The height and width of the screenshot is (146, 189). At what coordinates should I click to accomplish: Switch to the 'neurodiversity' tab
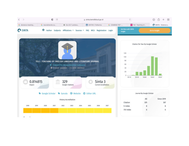(49, 25)
